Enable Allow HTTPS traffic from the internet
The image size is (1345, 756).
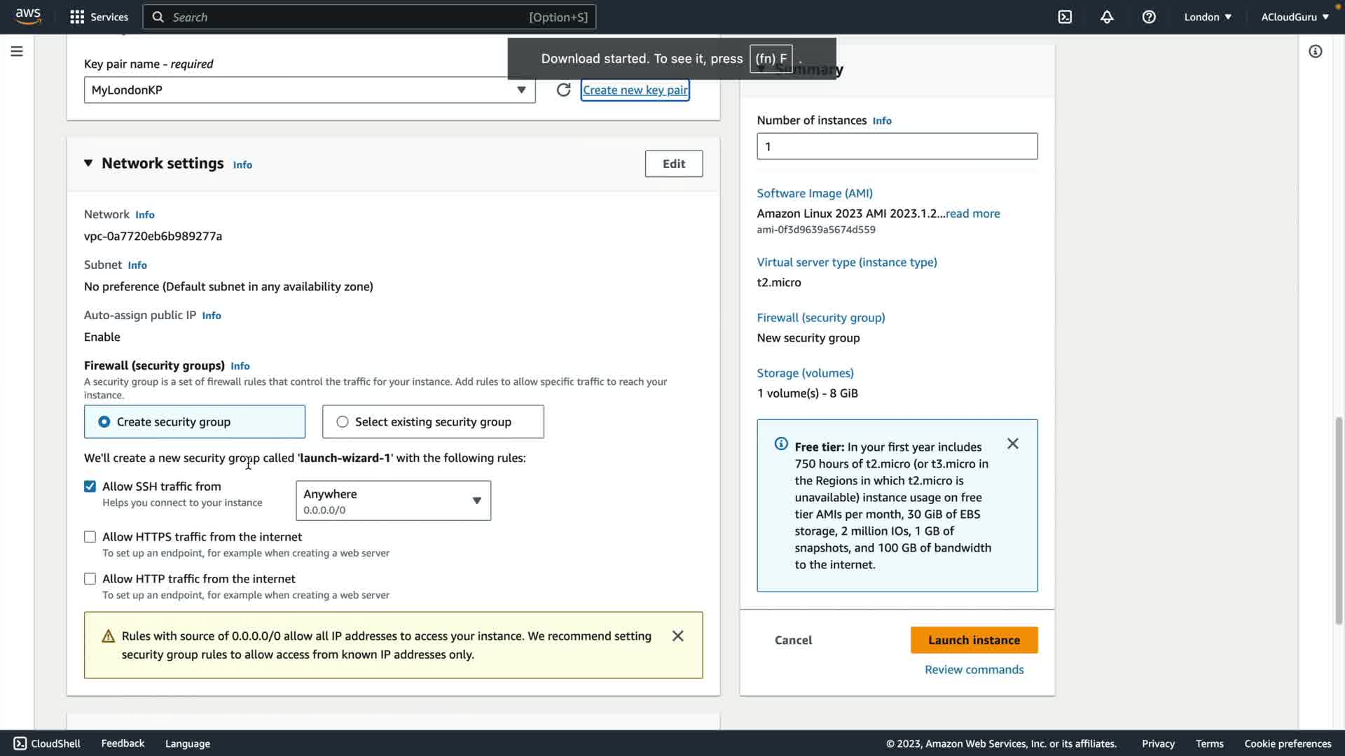click(90, 537)
